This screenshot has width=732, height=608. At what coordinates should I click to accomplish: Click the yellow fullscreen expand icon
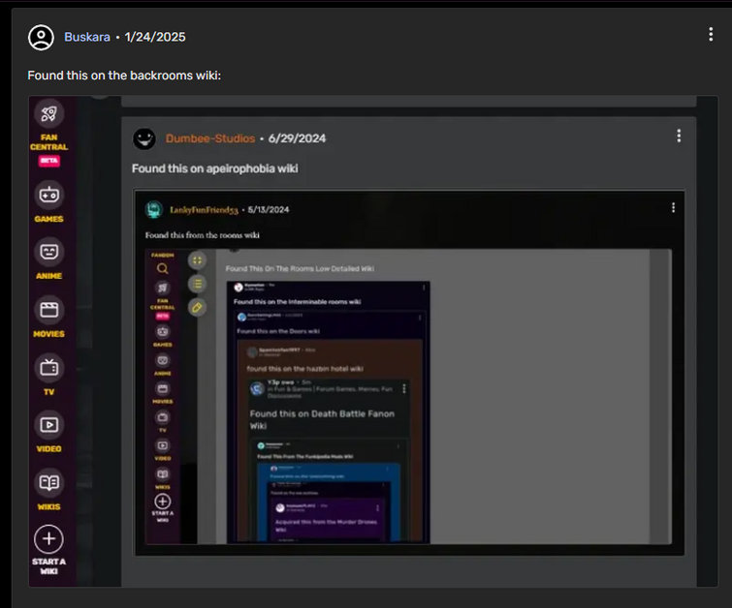(x=198, y=260)
